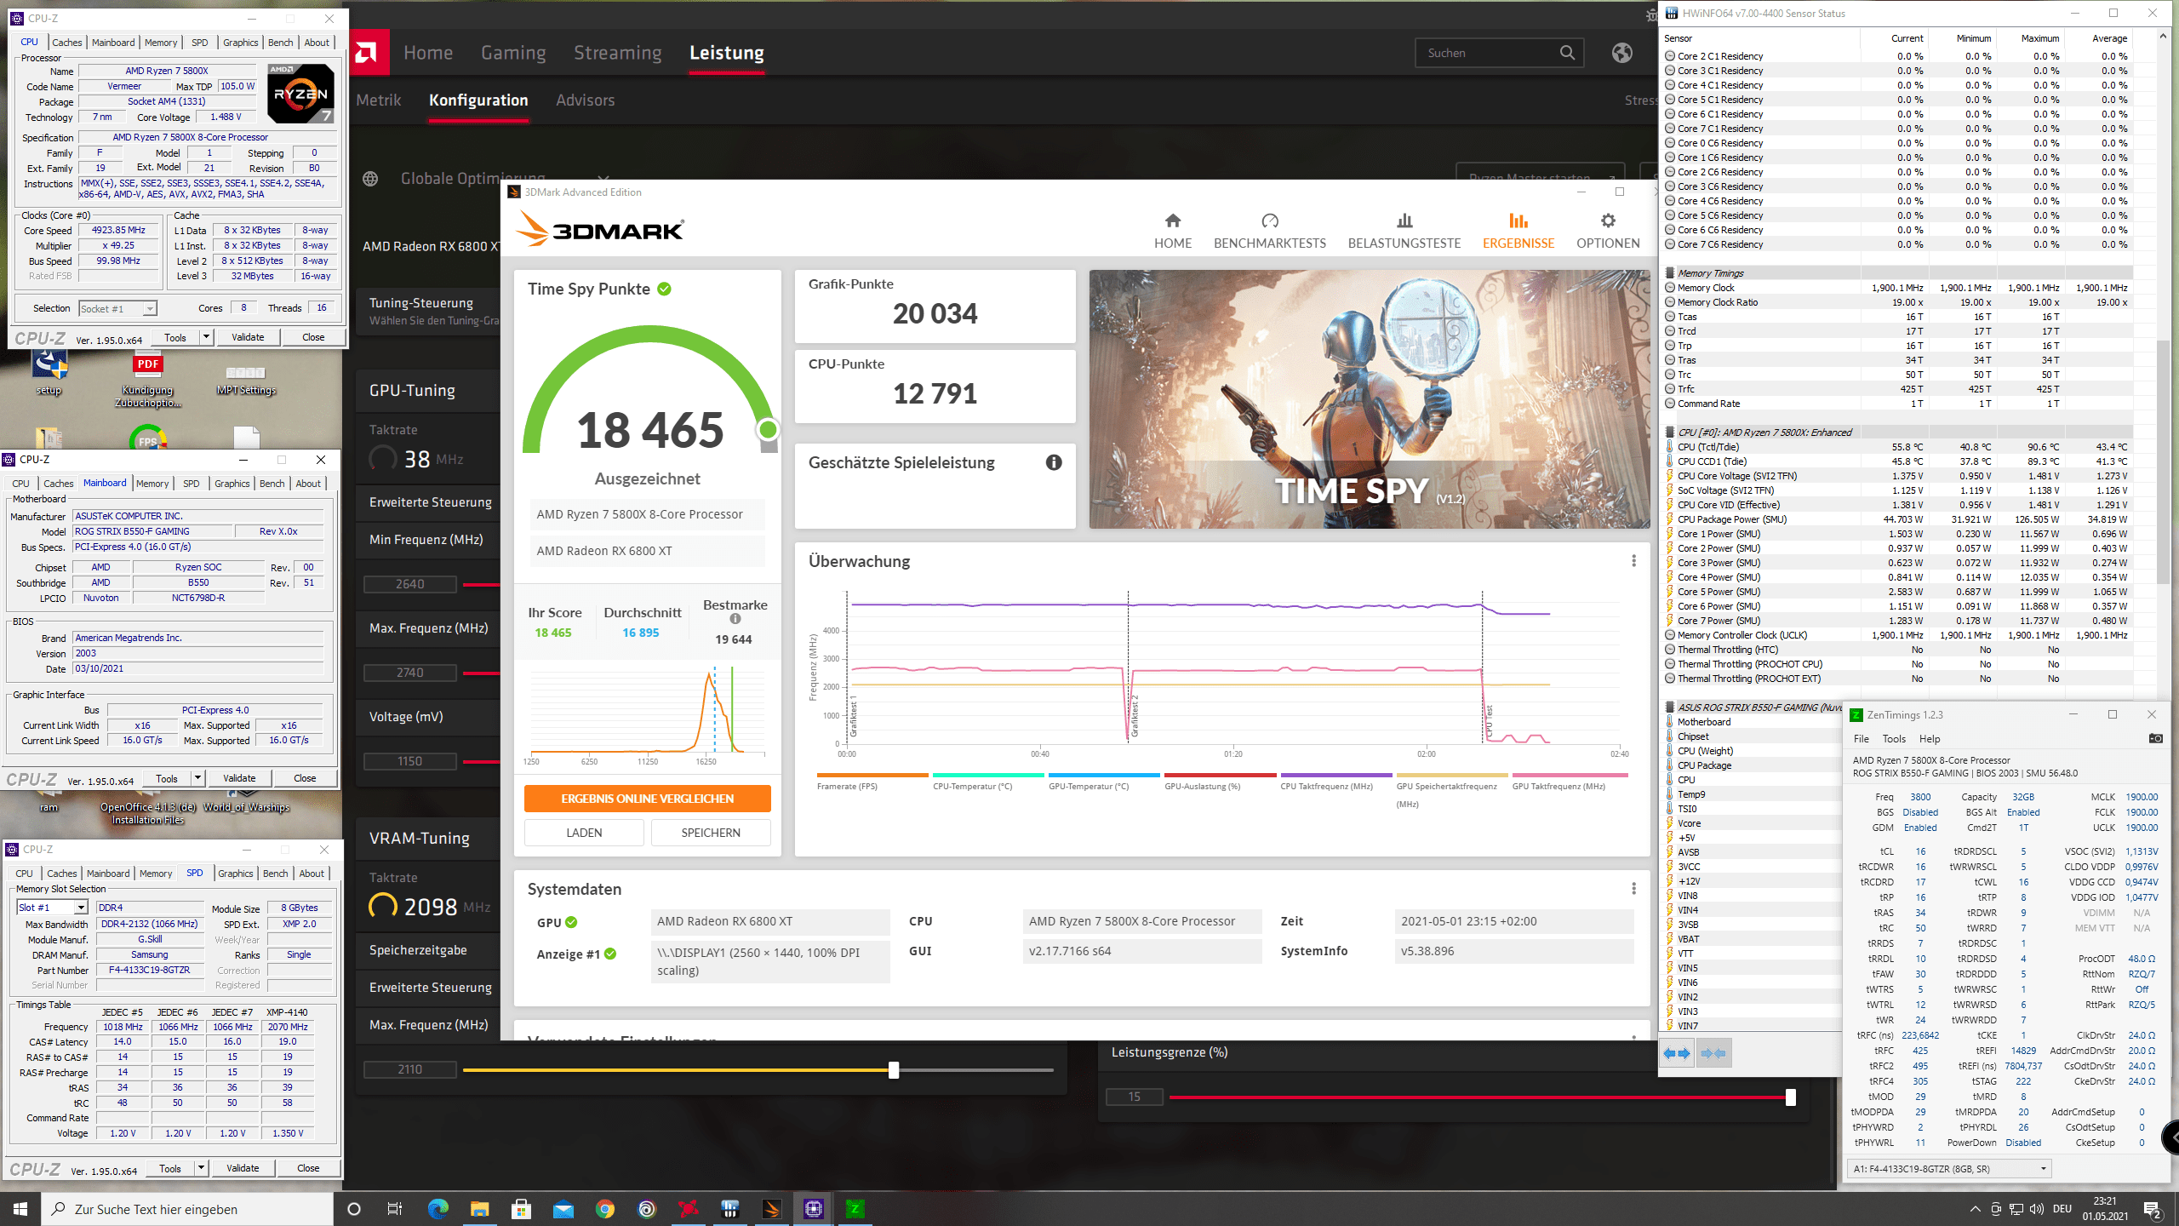
Task: Open Tools menu in ZenTimings
Action: pyautogui.click(x=1894, y=739)
